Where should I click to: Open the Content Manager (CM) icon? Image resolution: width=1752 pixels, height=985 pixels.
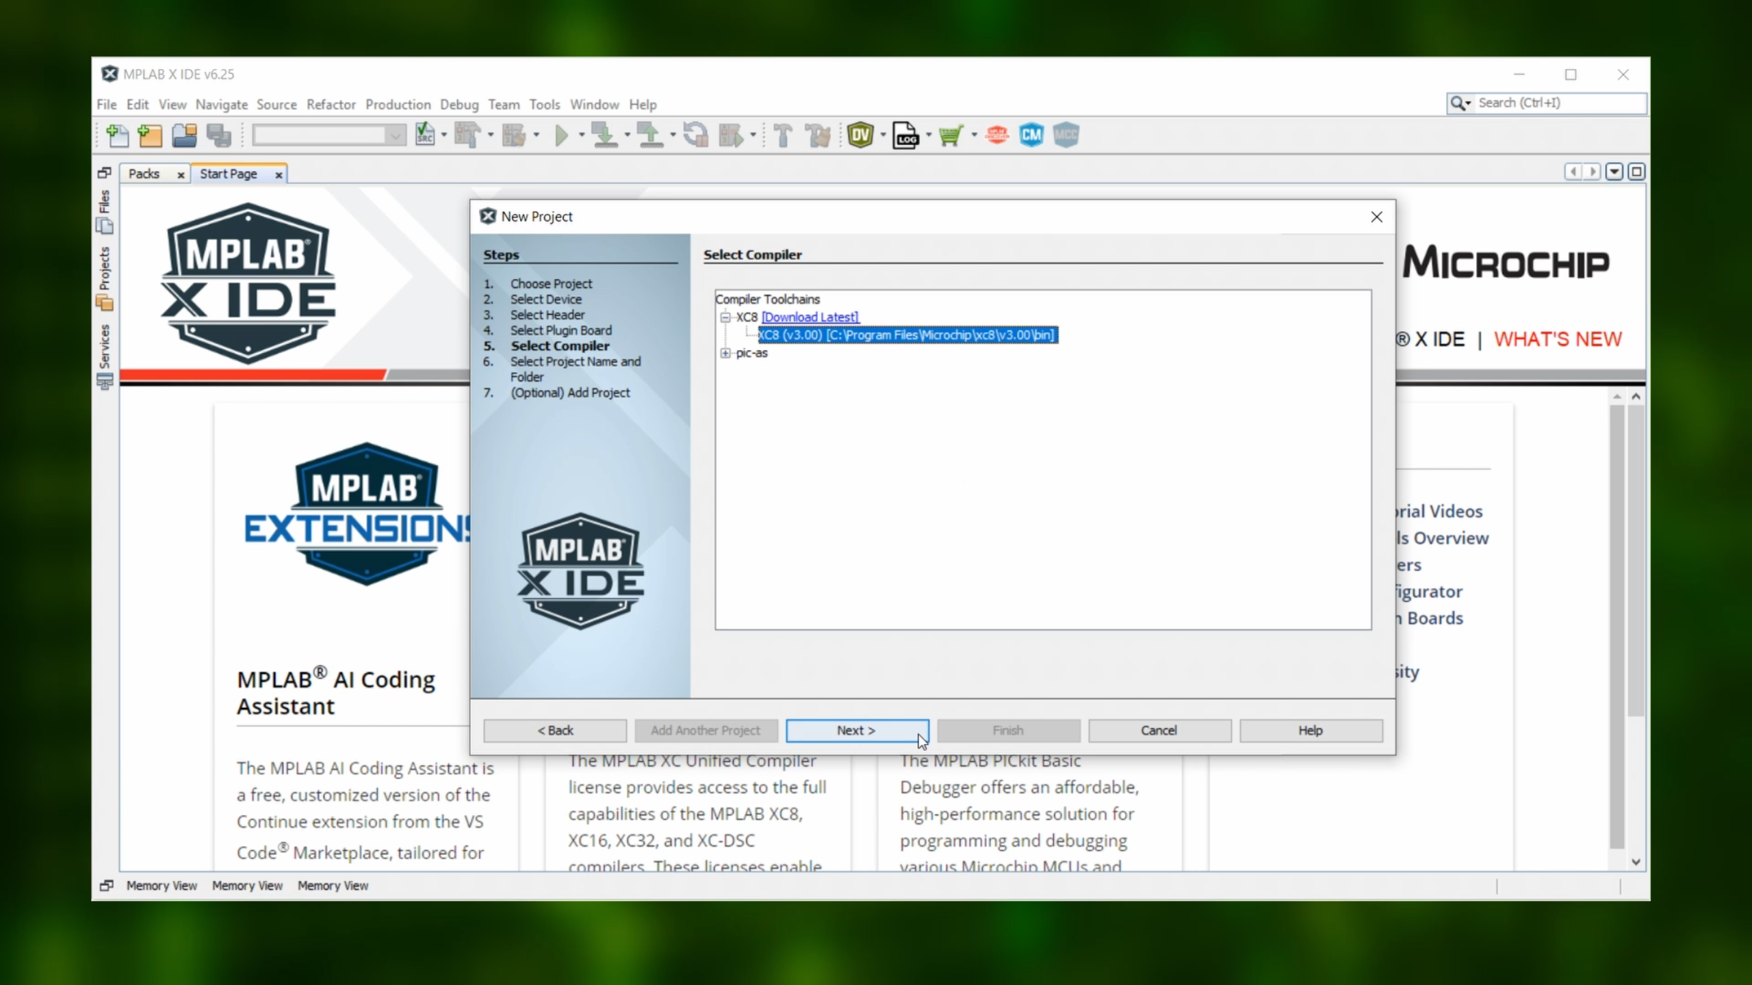tap(1031, 135)
